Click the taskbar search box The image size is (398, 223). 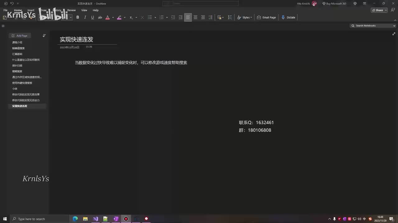point(39,219)
